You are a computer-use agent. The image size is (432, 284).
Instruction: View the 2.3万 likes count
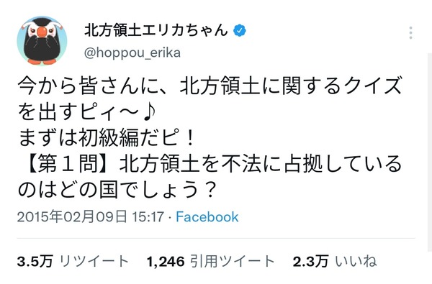(x=310, y=261)
